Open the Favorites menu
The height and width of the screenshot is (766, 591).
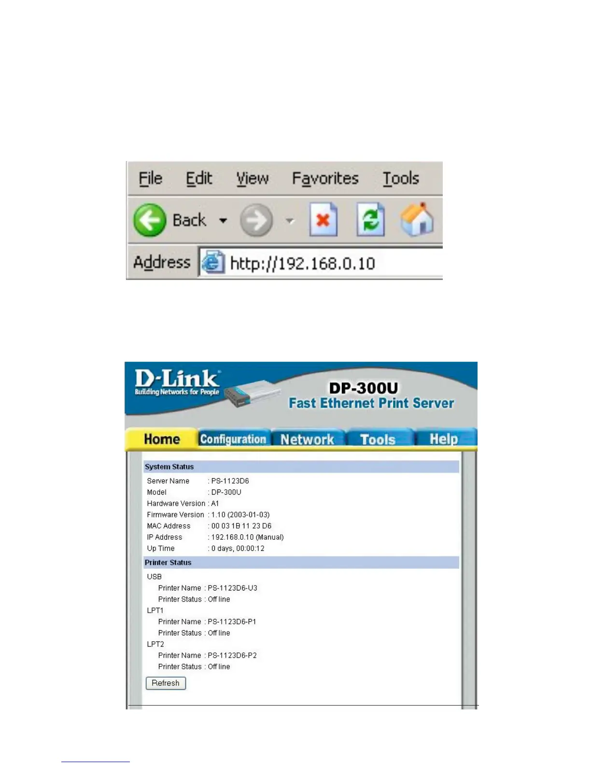coord(325,178)
